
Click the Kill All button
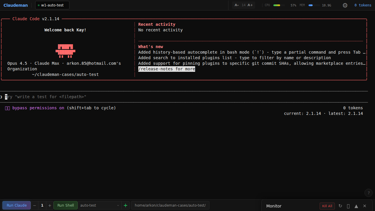(x=327, y=206)
